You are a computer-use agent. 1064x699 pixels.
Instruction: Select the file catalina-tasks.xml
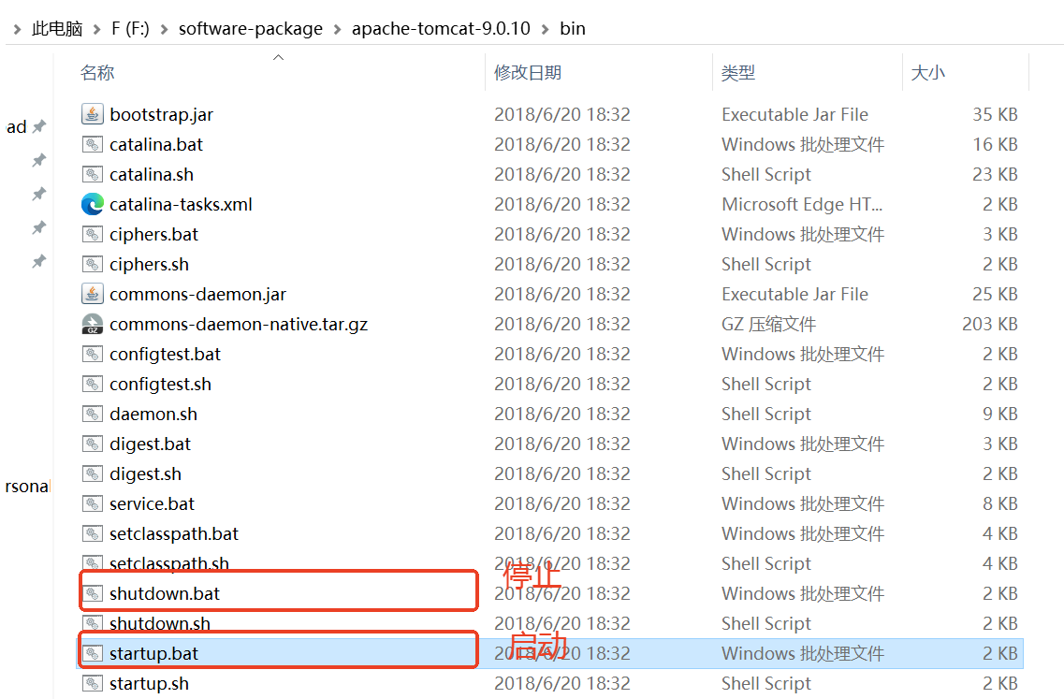[x=181, y=204]
